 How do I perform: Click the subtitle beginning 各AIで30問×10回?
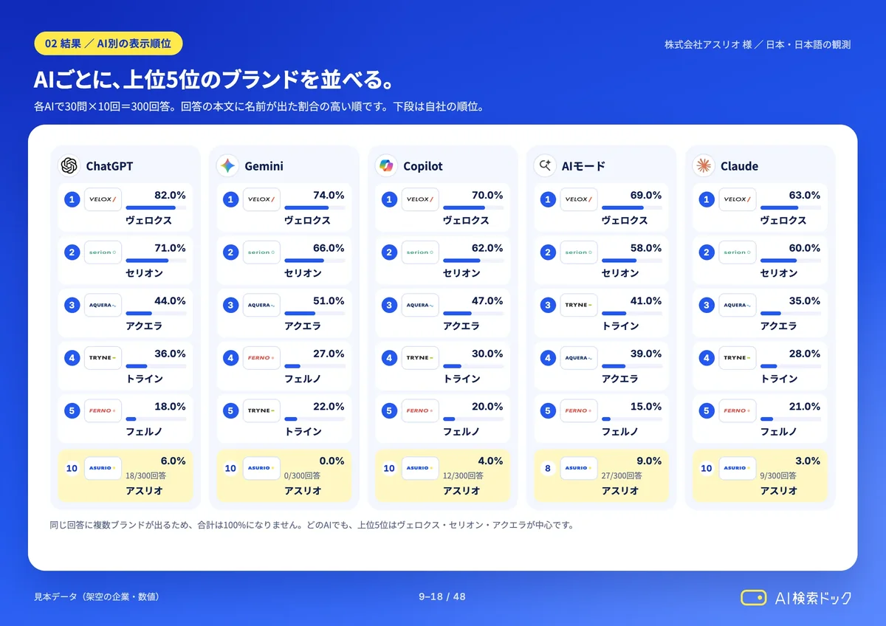(259, 107)
